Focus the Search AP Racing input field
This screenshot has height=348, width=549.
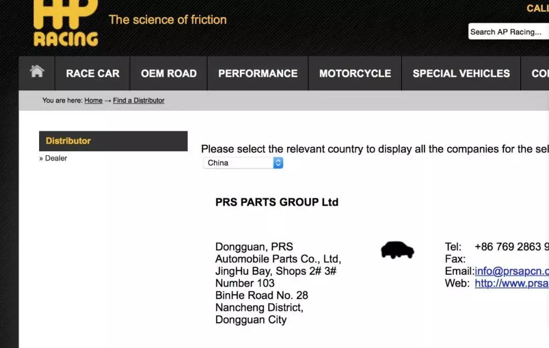pos(508,31)
